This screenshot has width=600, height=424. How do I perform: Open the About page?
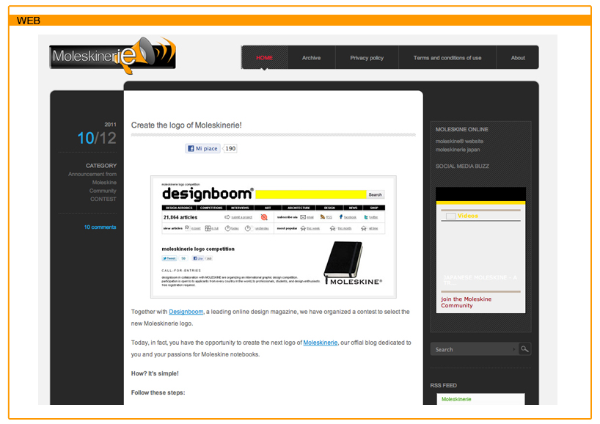coord(518,58)
